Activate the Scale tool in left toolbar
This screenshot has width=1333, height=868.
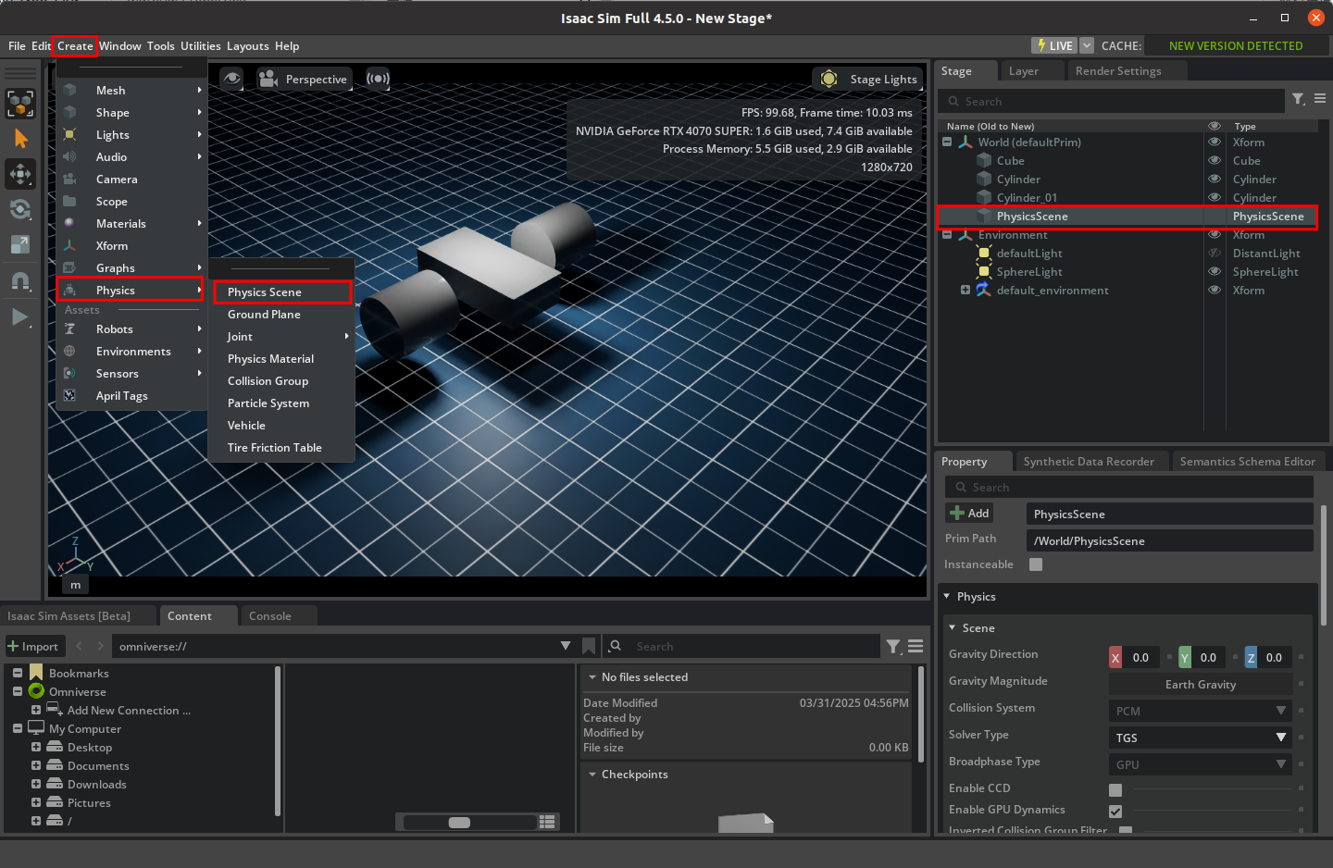(20, 244)
